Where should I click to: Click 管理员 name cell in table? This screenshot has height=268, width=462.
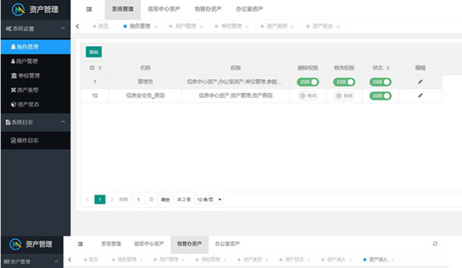pyautogui.click(x=145, y=82)
